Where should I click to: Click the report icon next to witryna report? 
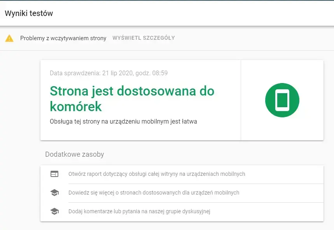point(56,174)
